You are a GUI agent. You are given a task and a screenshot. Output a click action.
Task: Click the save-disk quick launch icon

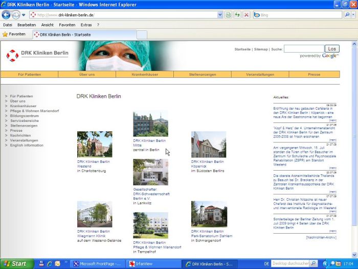pos(41,264)
